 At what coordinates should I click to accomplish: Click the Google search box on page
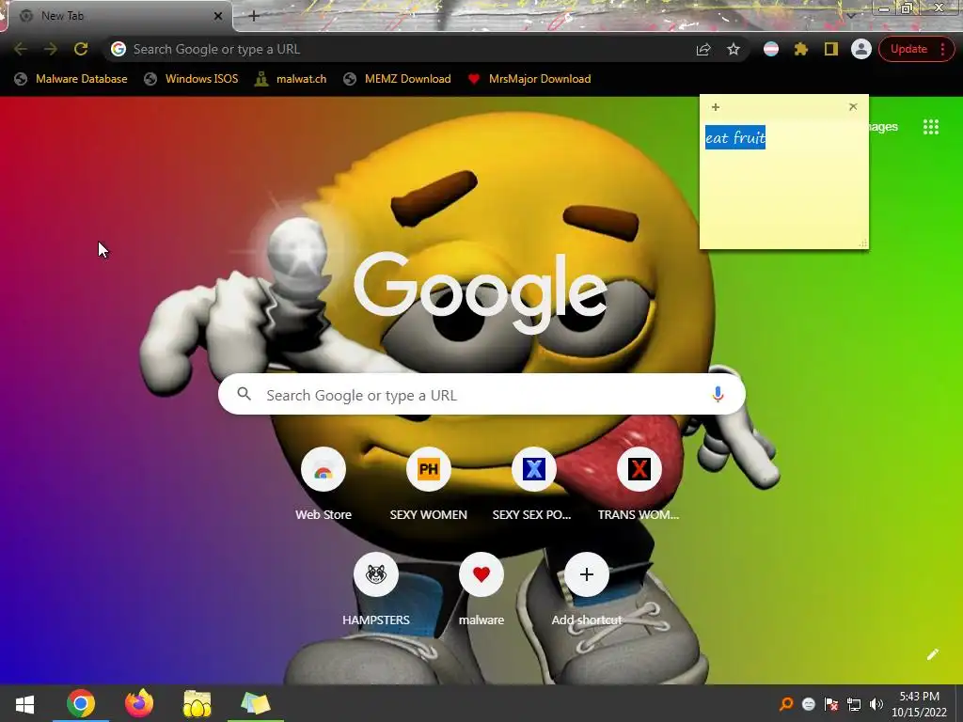(x=481, y=395)
